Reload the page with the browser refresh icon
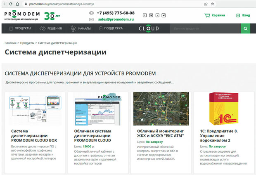This screenshot has width=256, height=175. pos(11,4)
